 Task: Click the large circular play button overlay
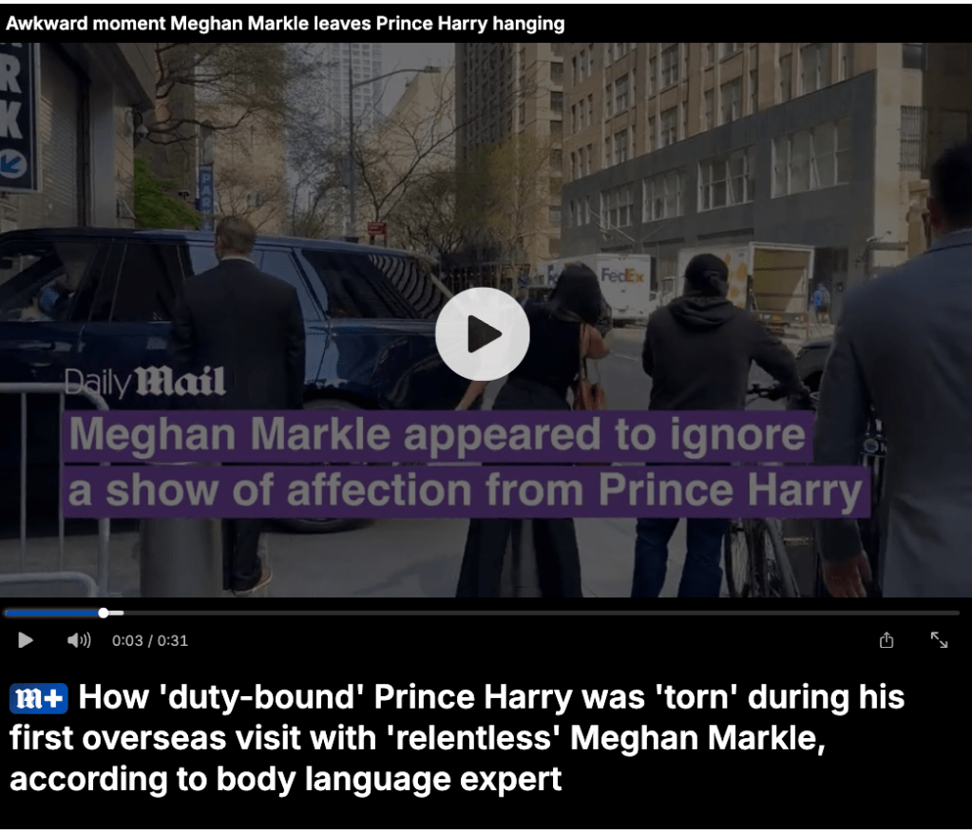(483, 334)
